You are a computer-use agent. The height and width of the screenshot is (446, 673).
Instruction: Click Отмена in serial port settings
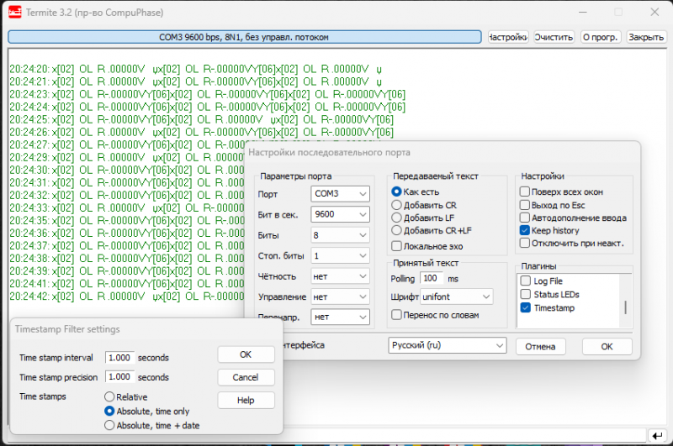pyautogui.click(x=541, y=346)
